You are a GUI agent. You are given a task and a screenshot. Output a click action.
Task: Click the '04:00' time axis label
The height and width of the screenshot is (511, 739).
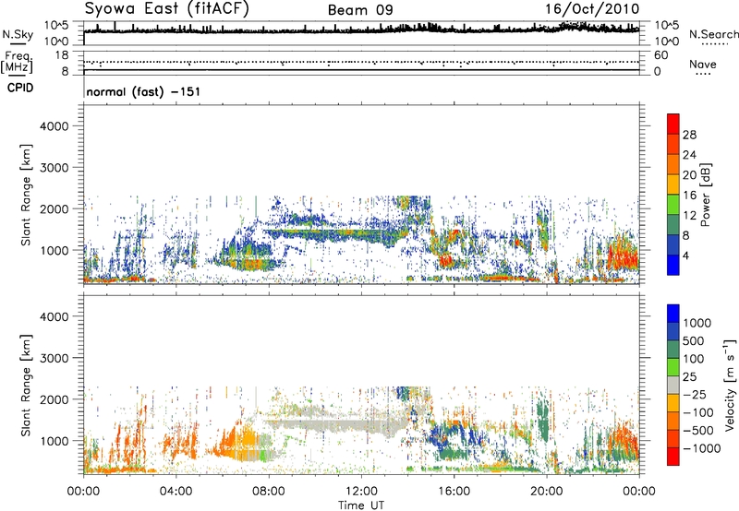tap(176, 492)
